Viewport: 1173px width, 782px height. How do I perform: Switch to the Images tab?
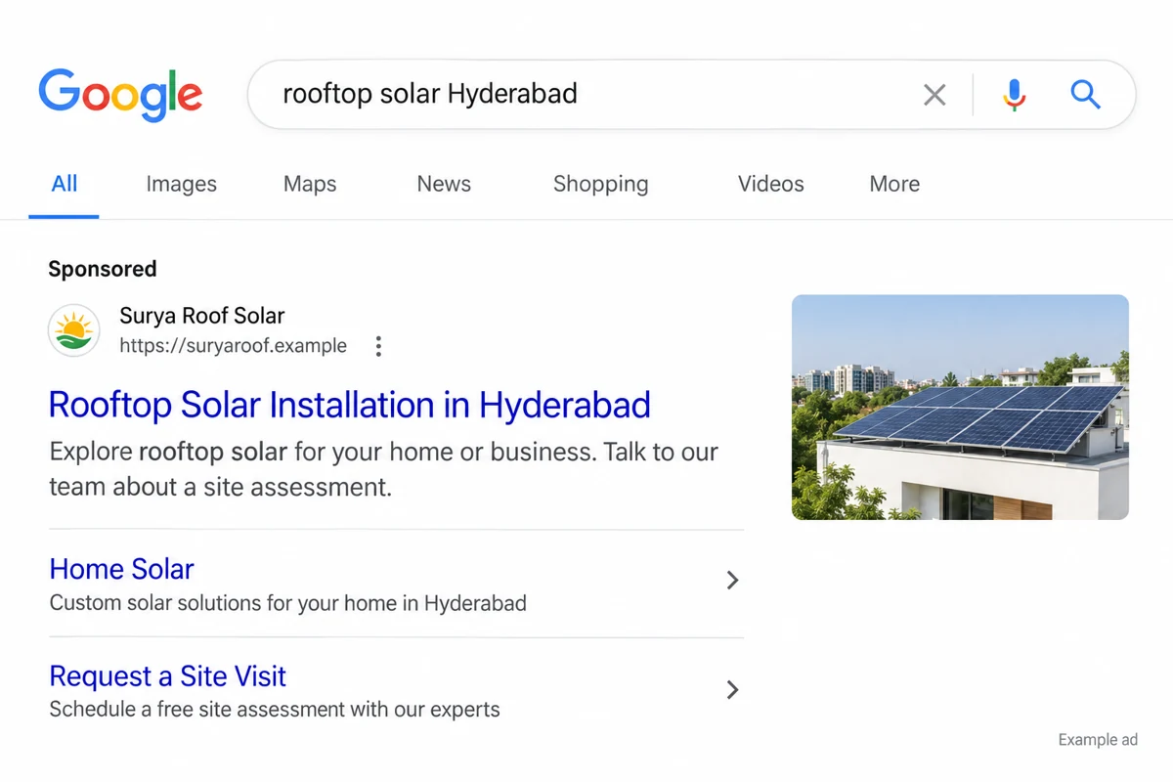(x=181, y=184)
